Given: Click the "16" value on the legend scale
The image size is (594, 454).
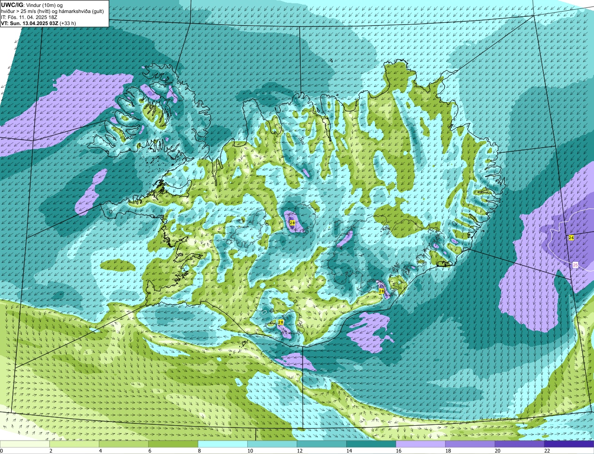Looking at the screenshot, I should 399,451.
